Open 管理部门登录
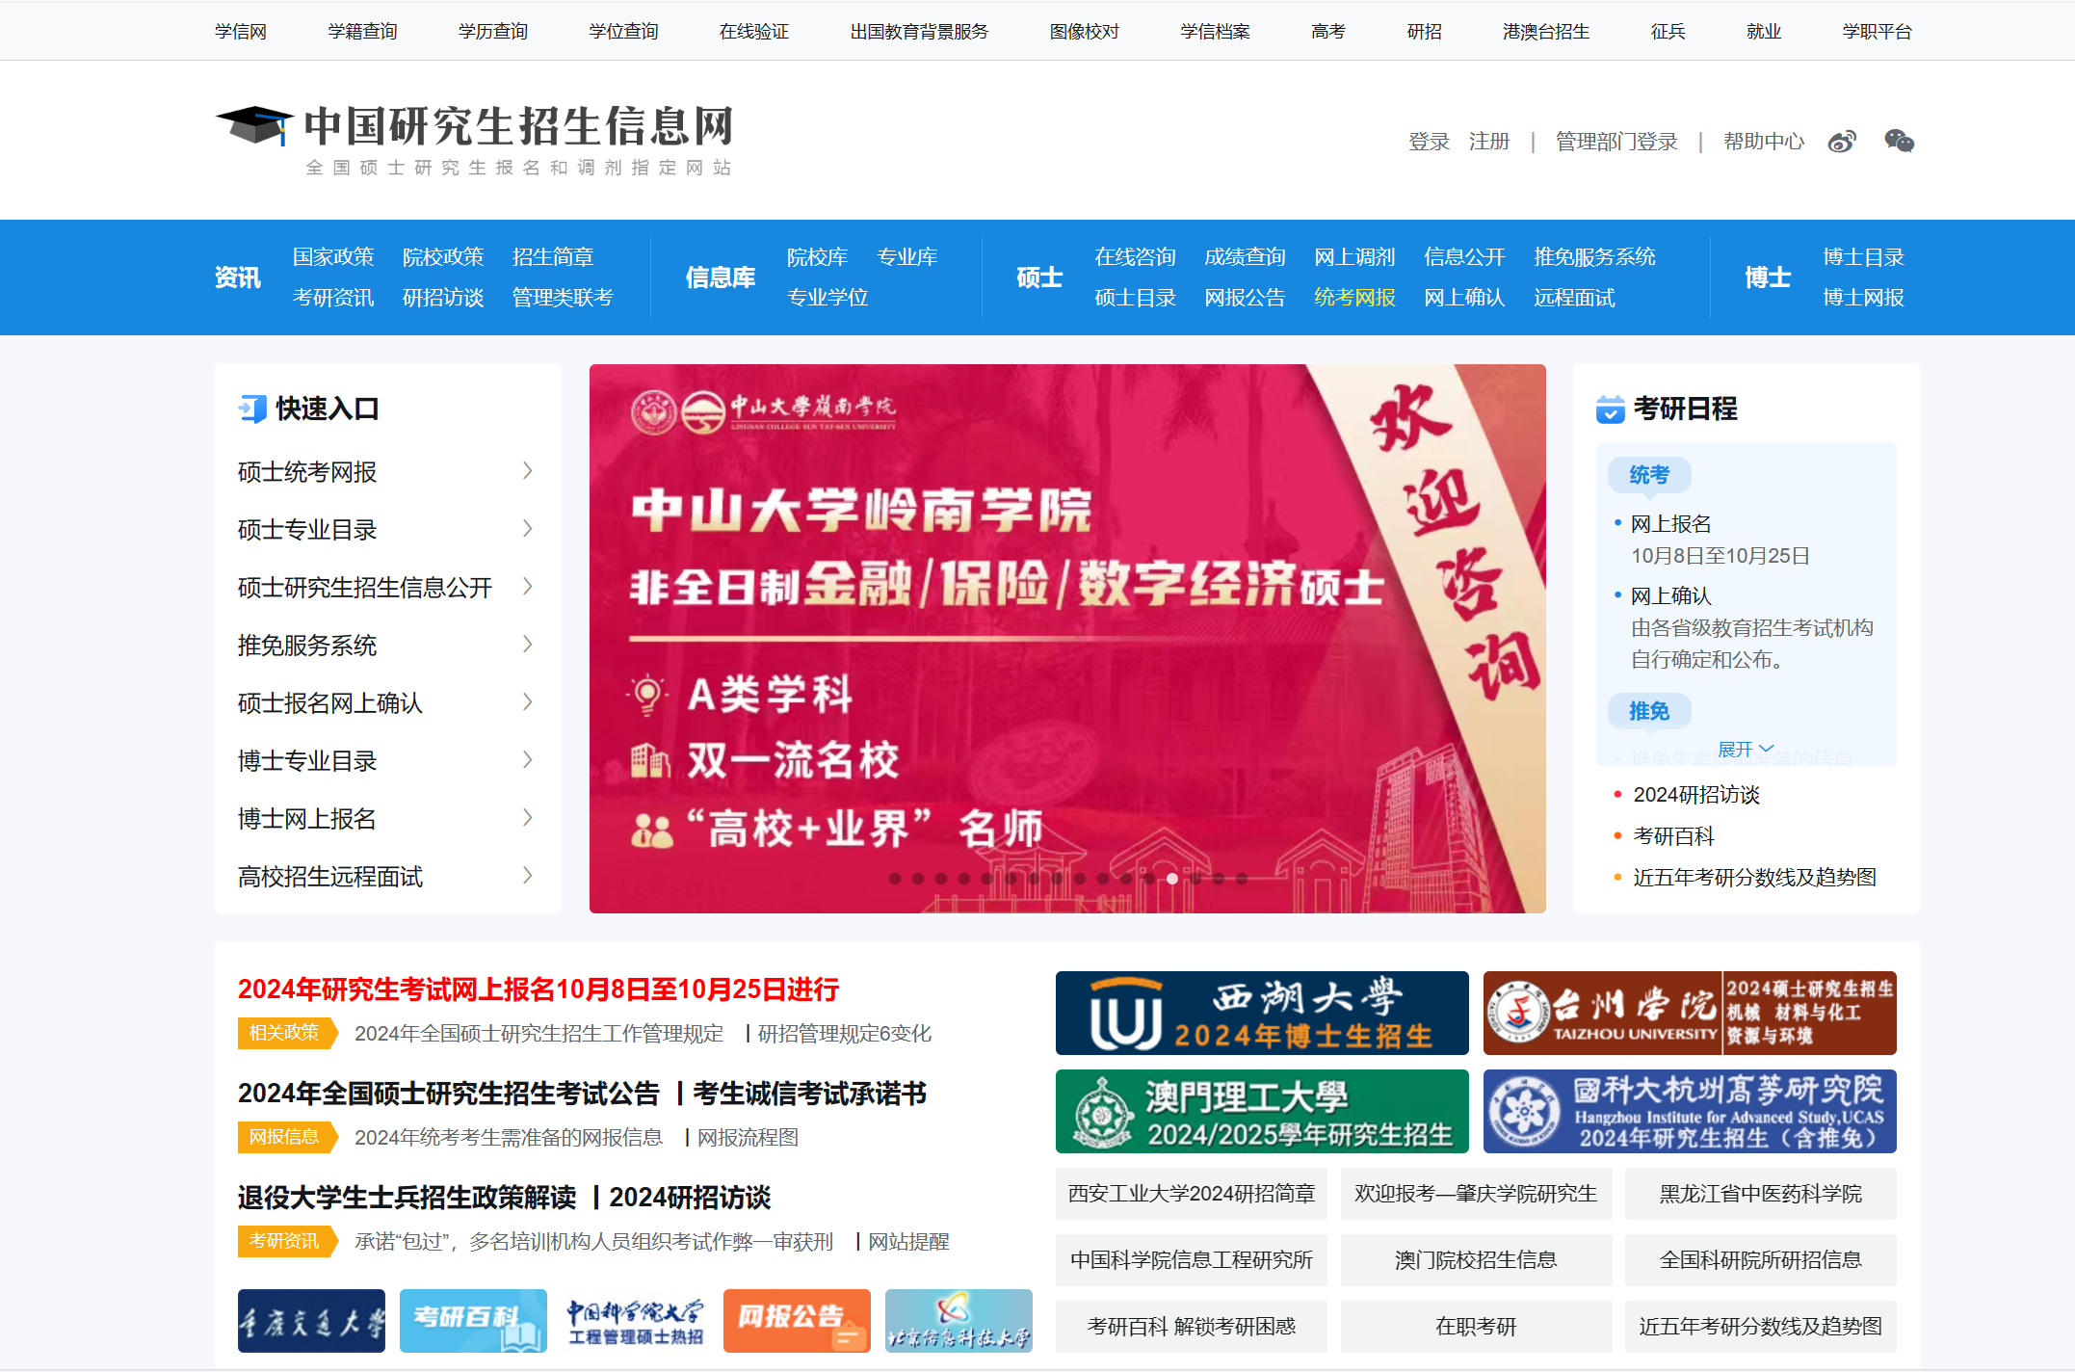 click(1616, 142)
